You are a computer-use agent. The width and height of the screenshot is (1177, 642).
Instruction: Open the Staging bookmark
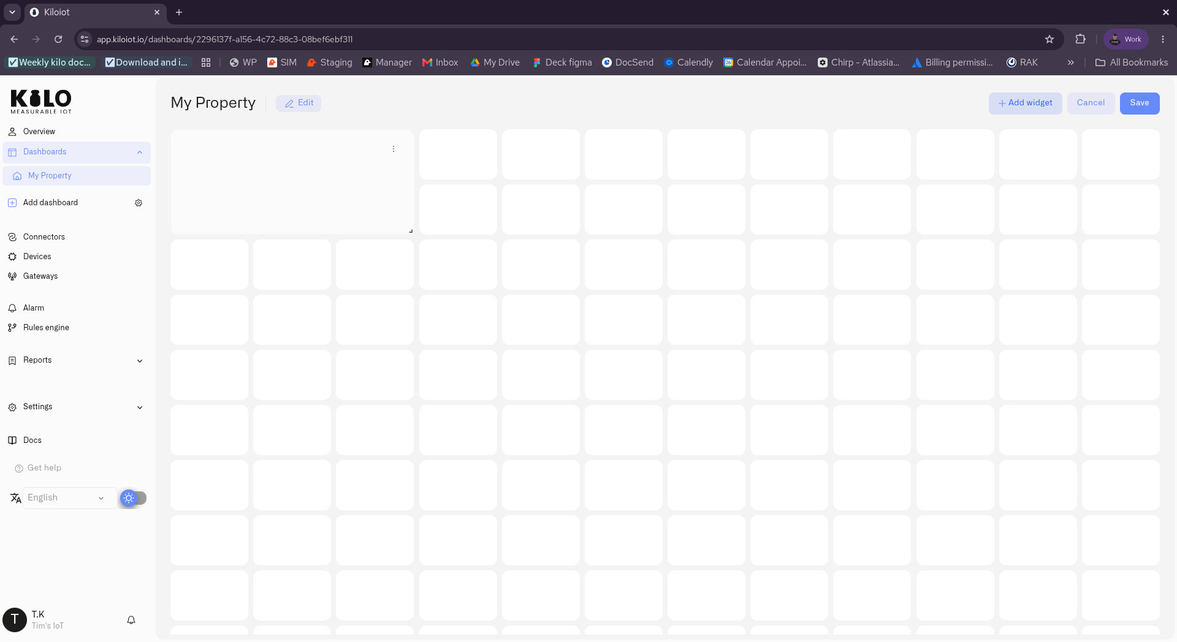(x=330, y=62)
